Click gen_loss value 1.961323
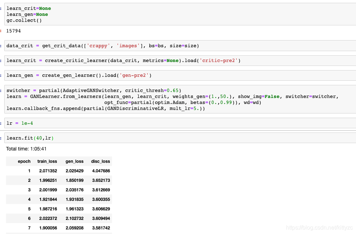Viewport: 356px width, 234px height. (x=75, y=209)
